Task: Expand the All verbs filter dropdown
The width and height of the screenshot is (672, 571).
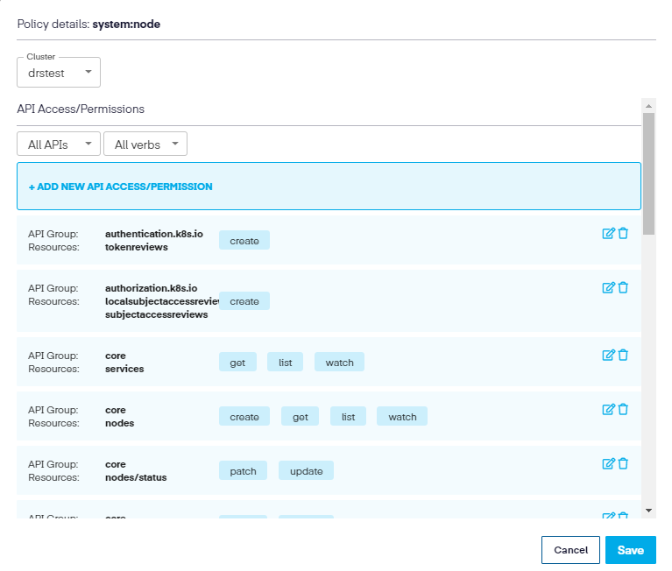Action: coord(145,145)
